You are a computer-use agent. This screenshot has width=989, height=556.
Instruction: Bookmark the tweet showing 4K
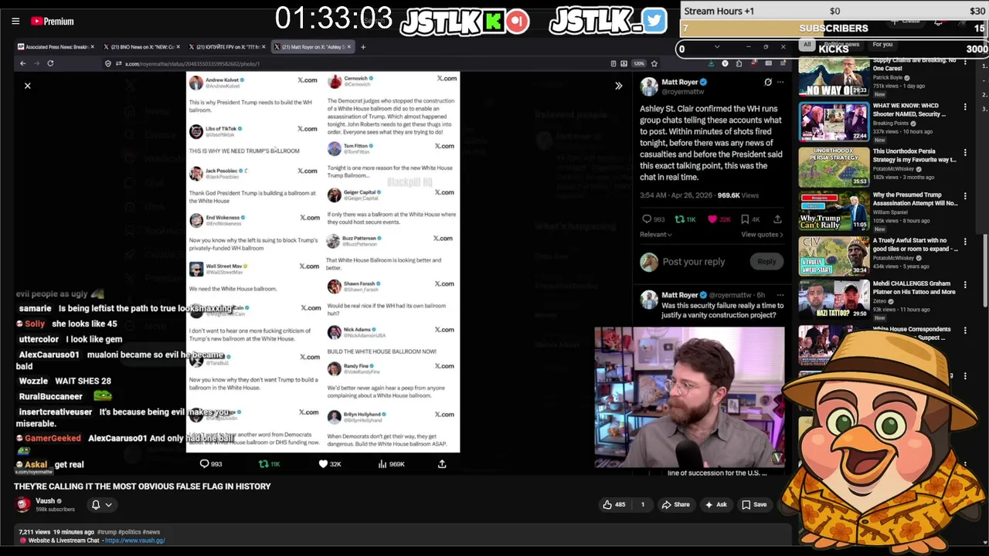750,219
